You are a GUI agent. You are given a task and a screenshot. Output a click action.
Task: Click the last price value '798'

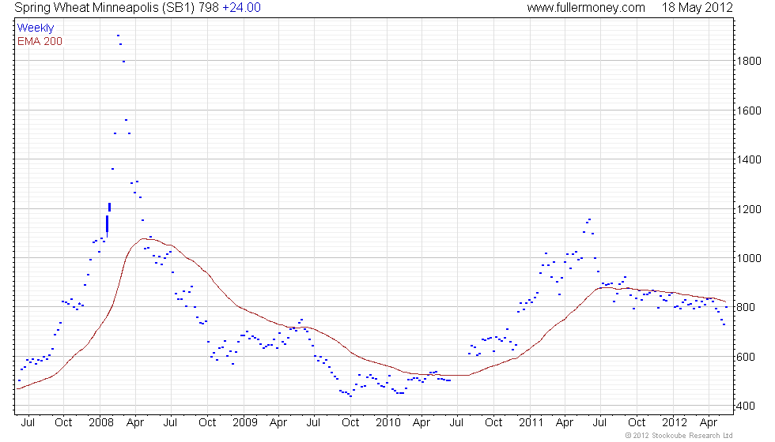209,8
